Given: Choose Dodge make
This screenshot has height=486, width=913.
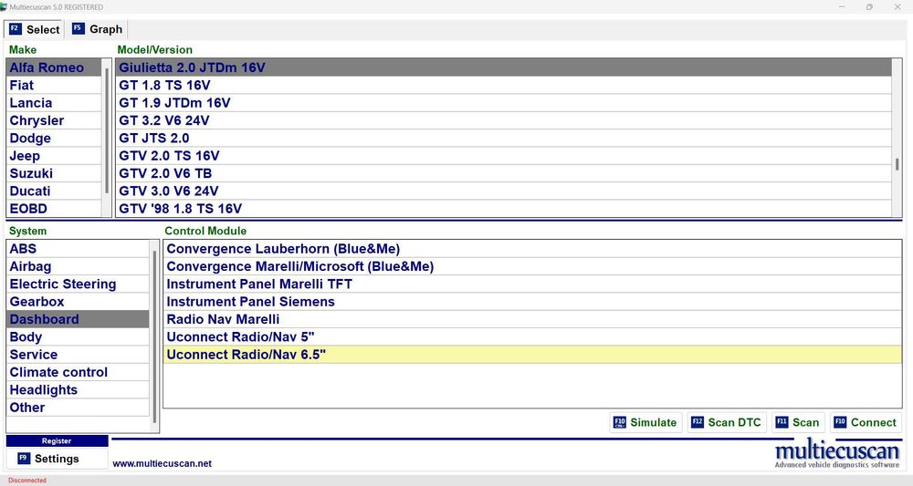Looking at the screenshot, I should pos(54,139).
